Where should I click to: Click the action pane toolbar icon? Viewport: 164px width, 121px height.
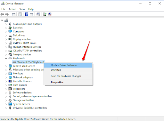(x=31, y=14)
